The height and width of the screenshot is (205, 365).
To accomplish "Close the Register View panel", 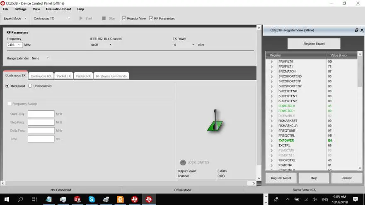I will [362, 30].
